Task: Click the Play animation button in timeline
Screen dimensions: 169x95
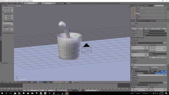Action: click(x=63, y=90)
